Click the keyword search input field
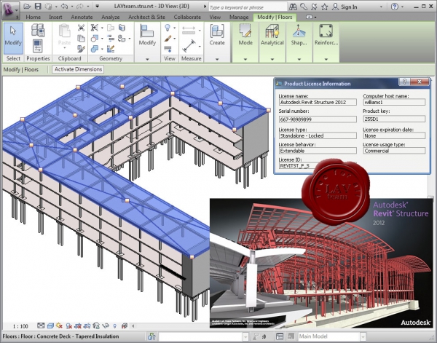The height and width of the screenshot is (343, 437). pyautogui.click(x=248, y=7)
